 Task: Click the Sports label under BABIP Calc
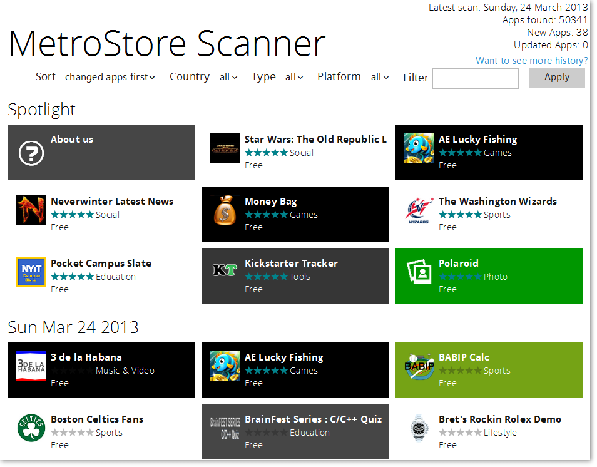[x=497, y=371]
